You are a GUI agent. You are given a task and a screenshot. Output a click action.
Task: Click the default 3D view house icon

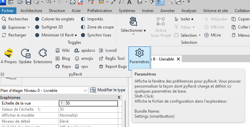click(x=140, y=2)
